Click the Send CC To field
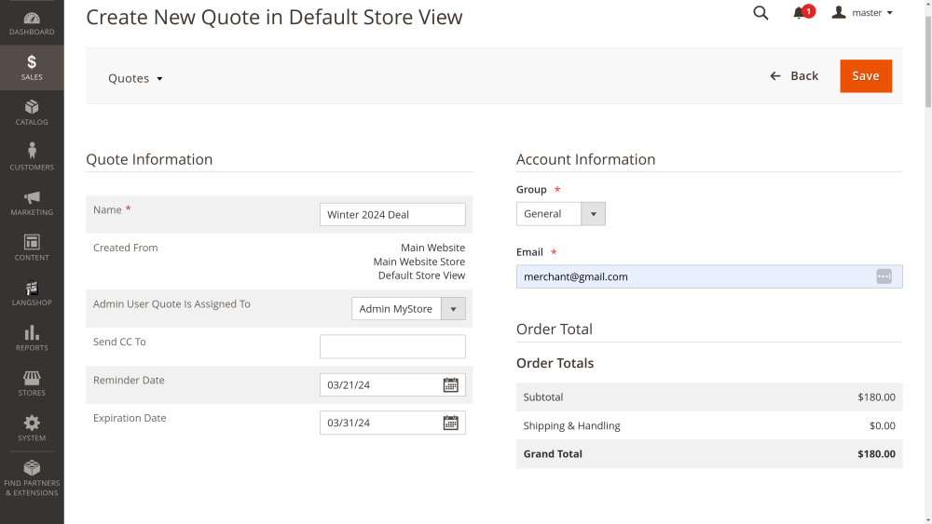Screen dimensions: 932x524 [x=392, y=346]
